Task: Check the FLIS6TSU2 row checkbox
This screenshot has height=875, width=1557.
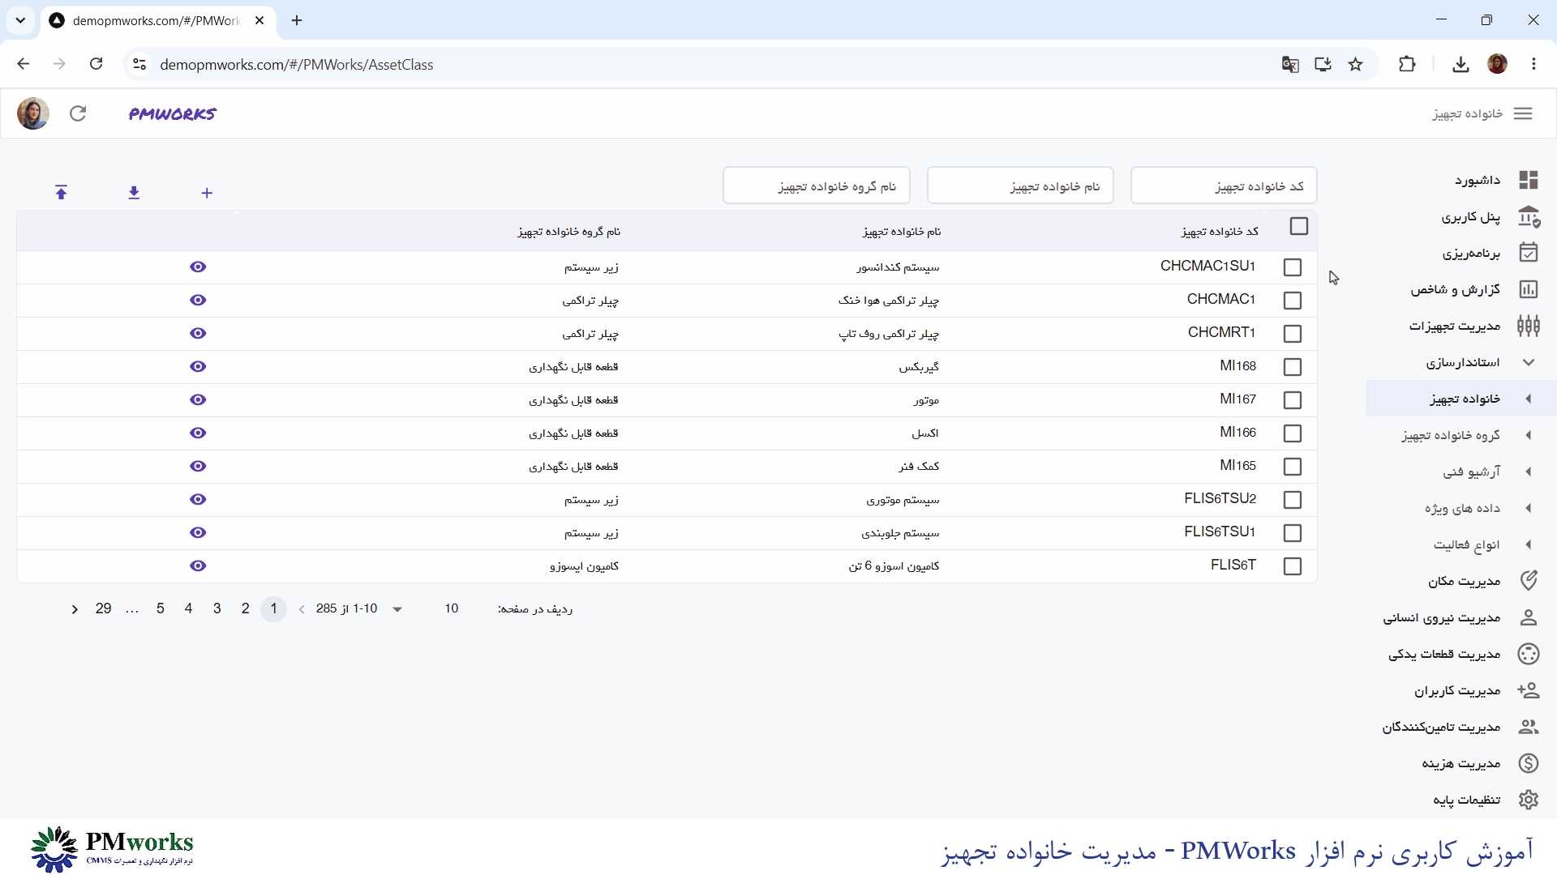Action: 1293,500
